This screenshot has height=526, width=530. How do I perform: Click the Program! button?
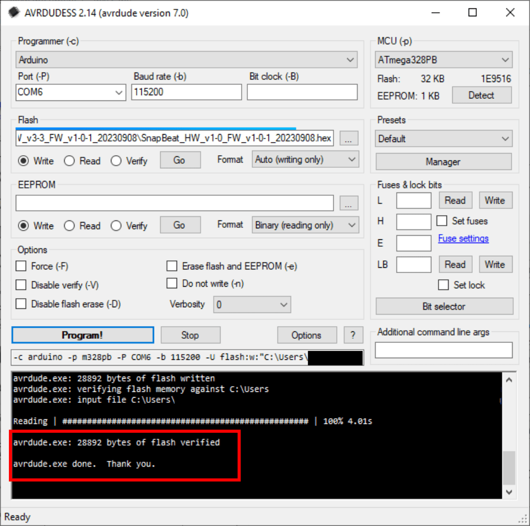click(83, 335)
